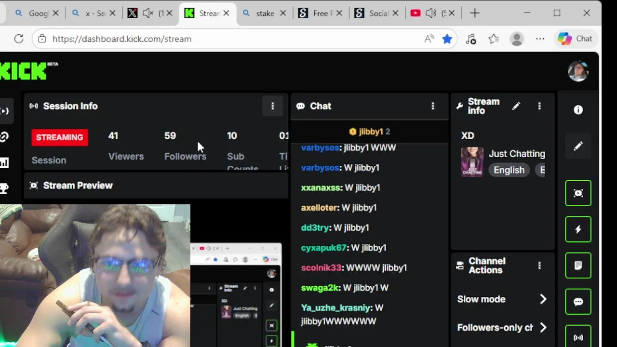Switch to the Free tab

coord(321,13)
